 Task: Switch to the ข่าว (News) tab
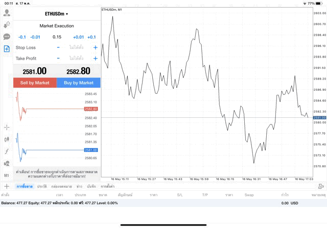click(79, 187)
